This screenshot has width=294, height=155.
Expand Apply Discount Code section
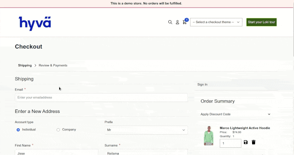235,114
